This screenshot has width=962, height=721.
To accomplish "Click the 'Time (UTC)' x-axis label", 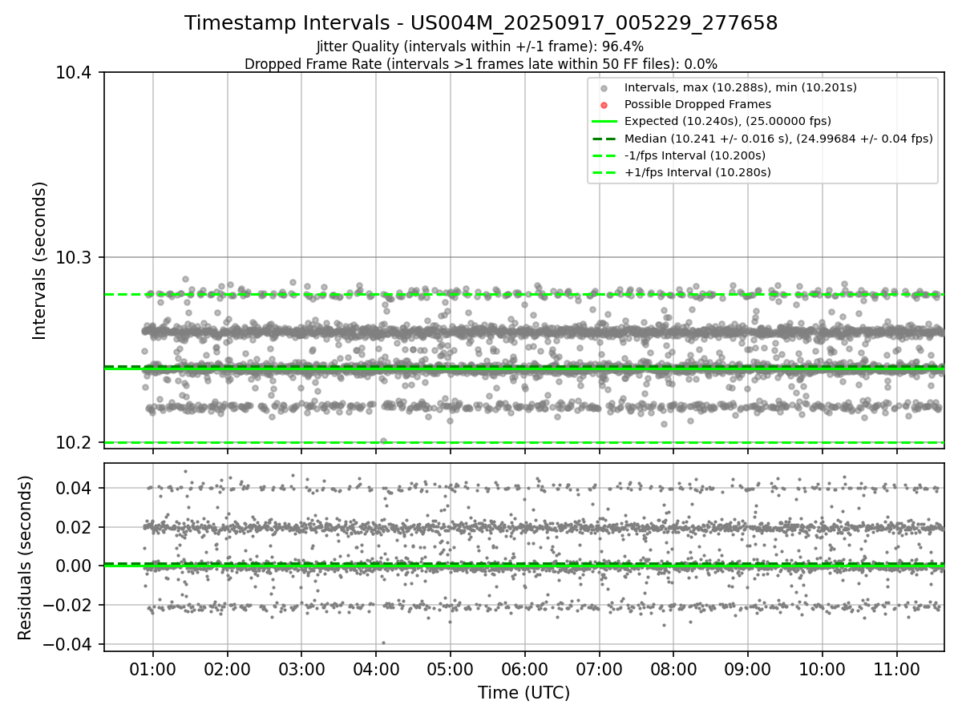I will point(523,693).
